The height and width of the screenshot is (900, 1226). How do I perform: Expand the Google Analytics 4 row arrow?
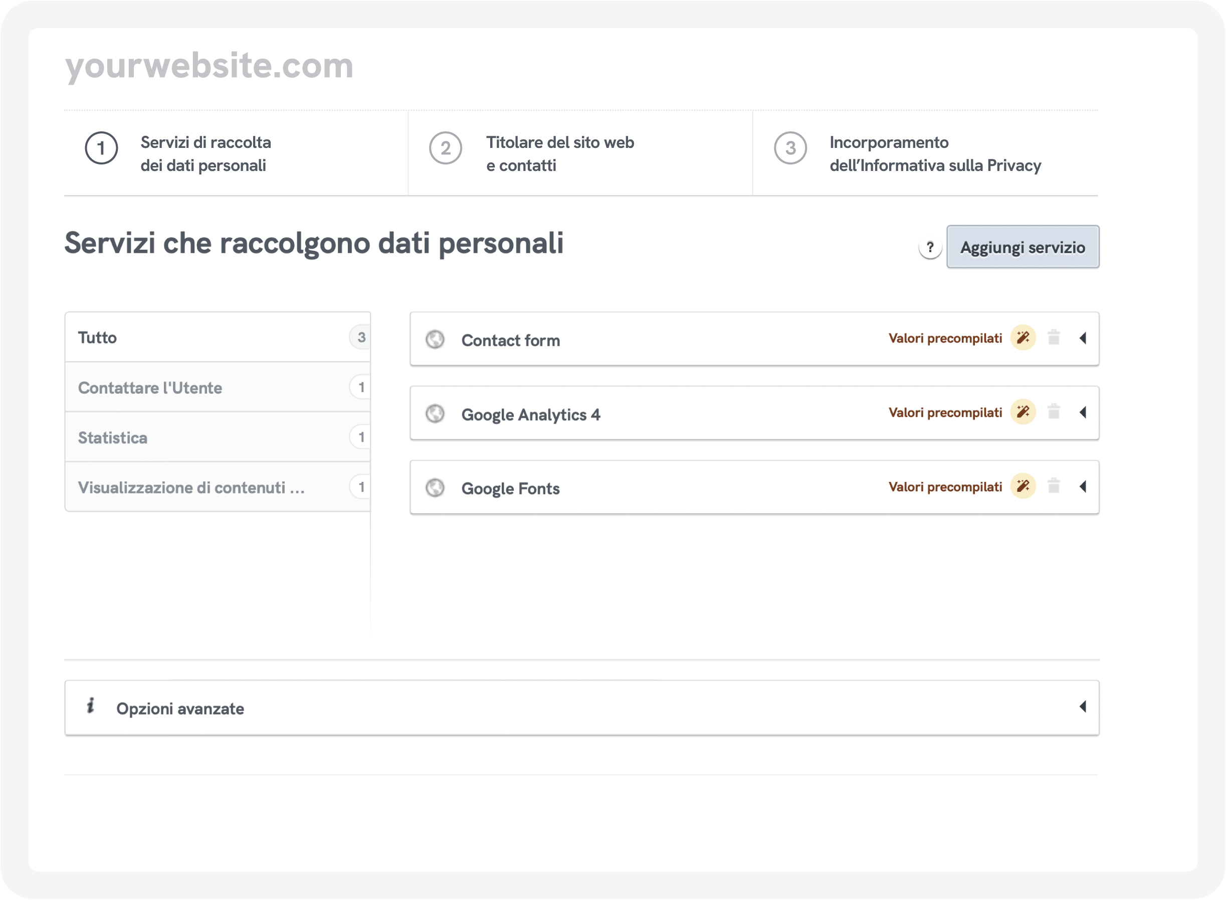(1083, 413)
